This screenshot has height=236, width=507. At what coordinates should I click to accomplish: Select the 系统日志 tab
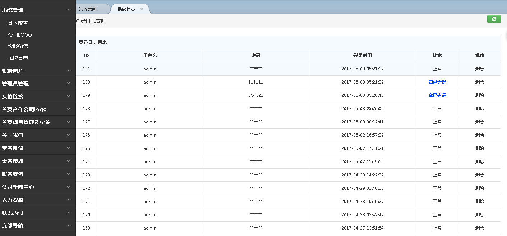126,9
